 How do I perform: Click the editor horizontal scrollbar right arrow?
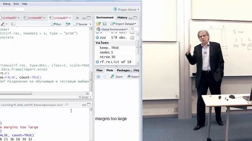[87, 93]
